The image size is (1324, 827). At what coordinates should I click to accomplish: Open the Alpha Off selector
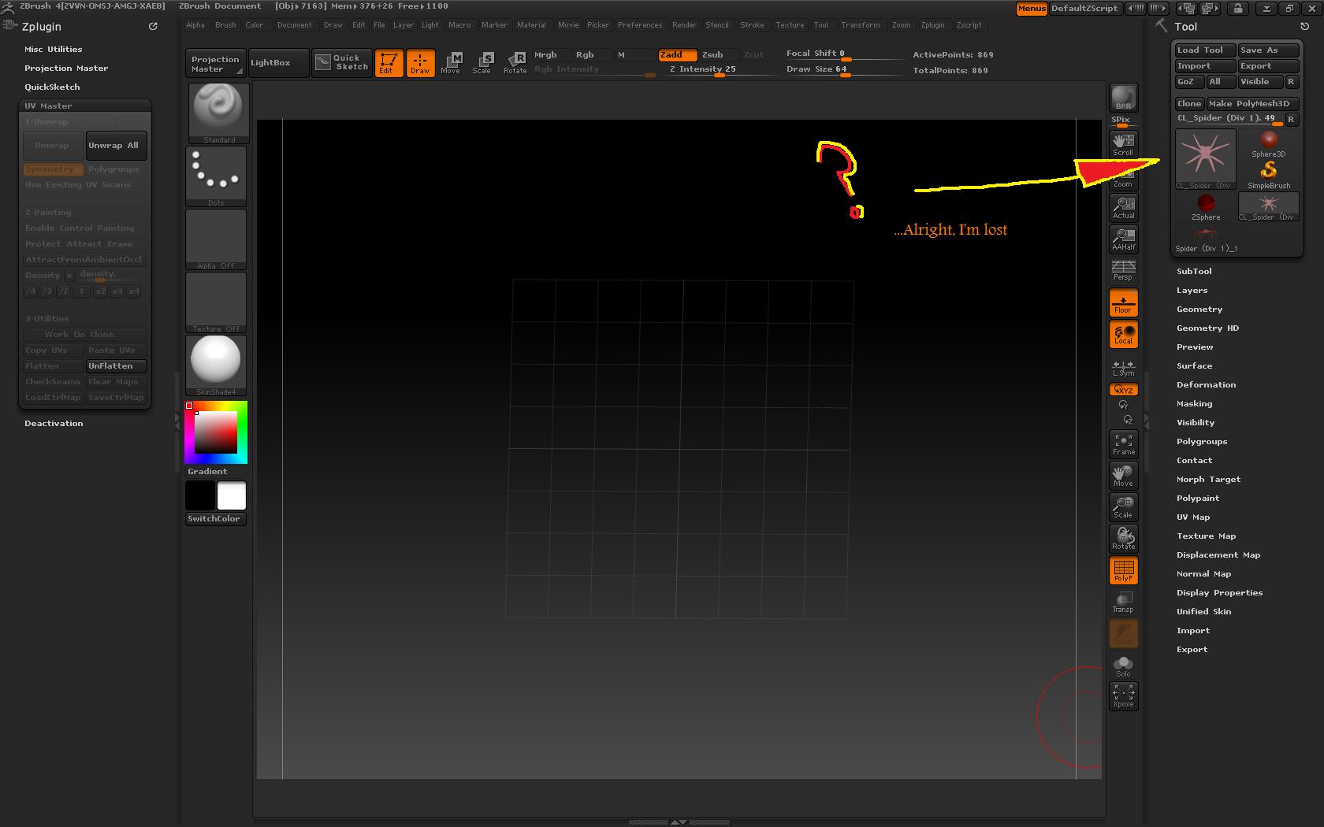pos(216,239)
